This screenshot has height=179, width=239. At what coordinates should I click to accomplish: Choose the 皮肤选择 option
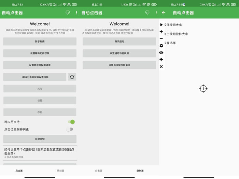170,43
